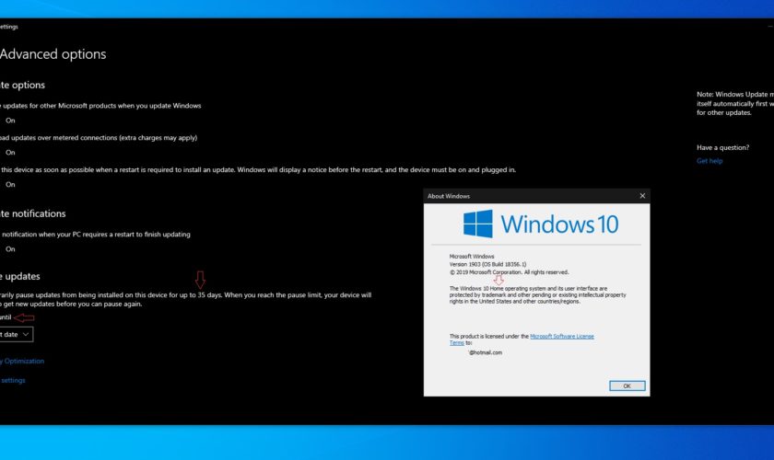Click On label for restart as soon as possible

click(10, 184)
